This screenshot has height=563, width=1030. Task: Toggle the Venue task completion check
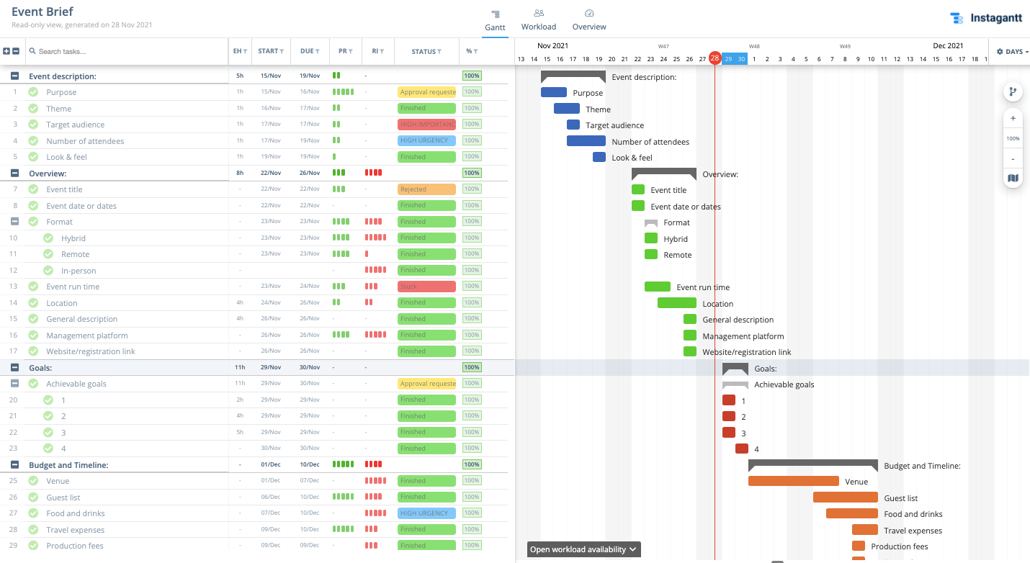pyautogui.click(x=33, y=481)
